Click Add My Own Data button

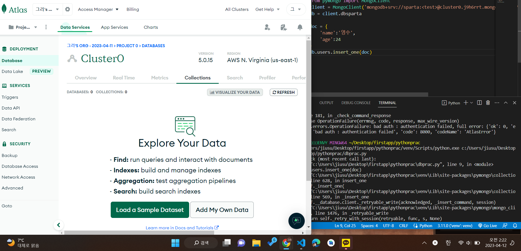(x=222, y=210)
